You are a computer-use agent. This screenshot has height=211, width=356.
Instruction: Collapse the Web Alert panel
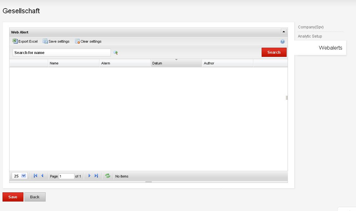[283, 32]
